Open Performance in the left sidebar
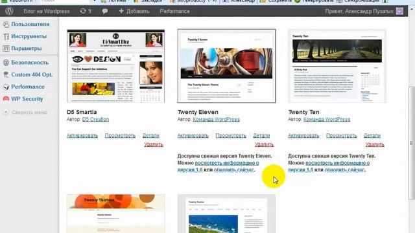The width and height of the screenshot is (415, 233). click(x=28, y=87)
